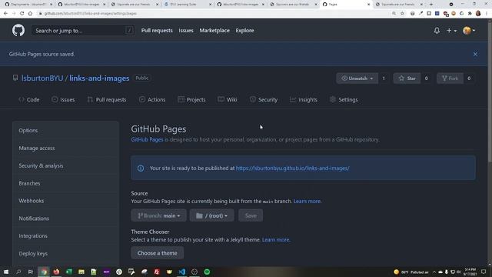The image size is (492, 277).
Task: Open Visual Studio Code from the taskbar
Action: [x=181, y=272]
